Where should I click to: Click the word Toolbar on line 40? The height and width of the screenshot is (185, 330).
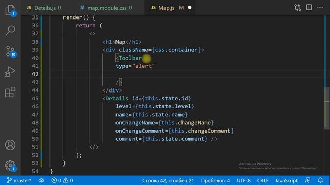coord(130,58)
